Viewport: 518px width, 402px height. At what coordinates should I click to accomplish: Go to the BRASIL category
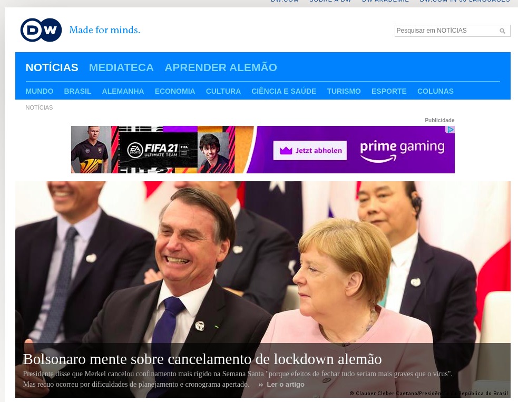point(77,91)
